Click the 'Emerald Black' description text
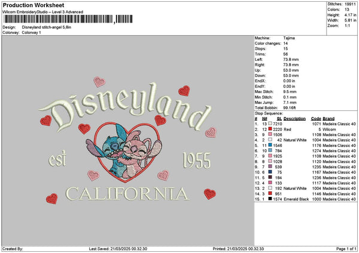The height and width of the screenshot is (253, 359). 296,199
